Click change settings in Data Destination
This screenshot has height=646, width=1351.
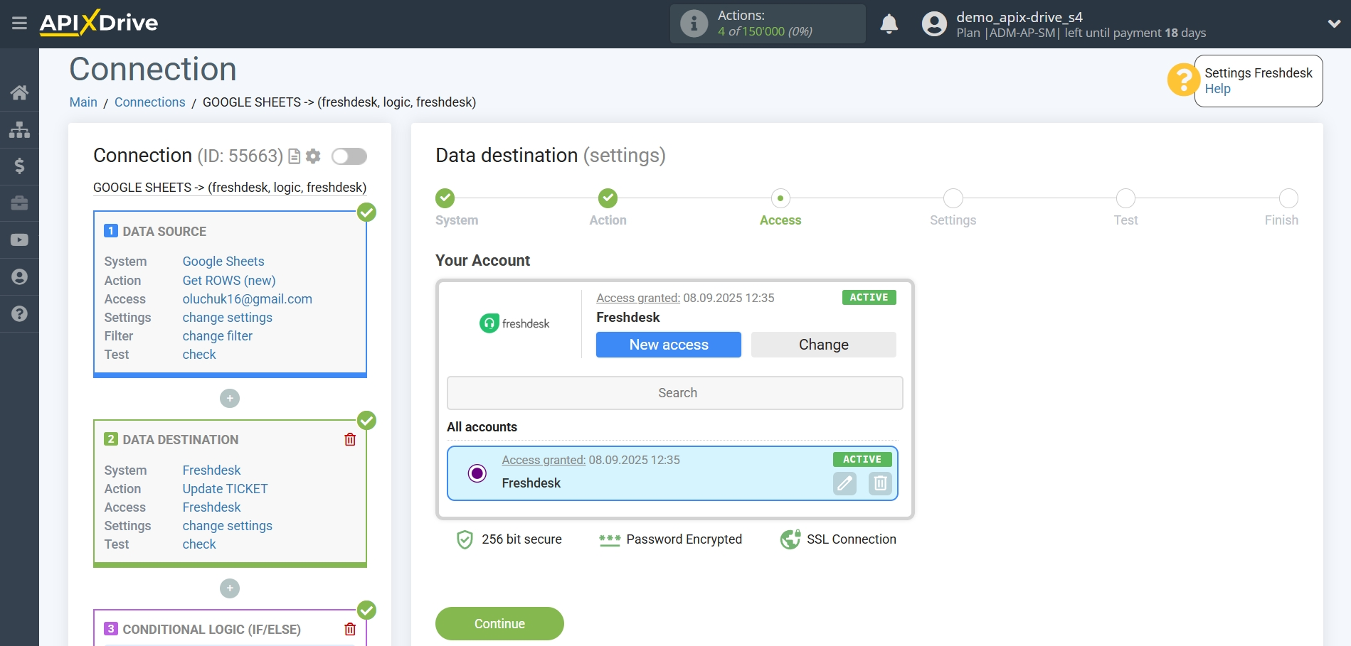tap(227, 526)
